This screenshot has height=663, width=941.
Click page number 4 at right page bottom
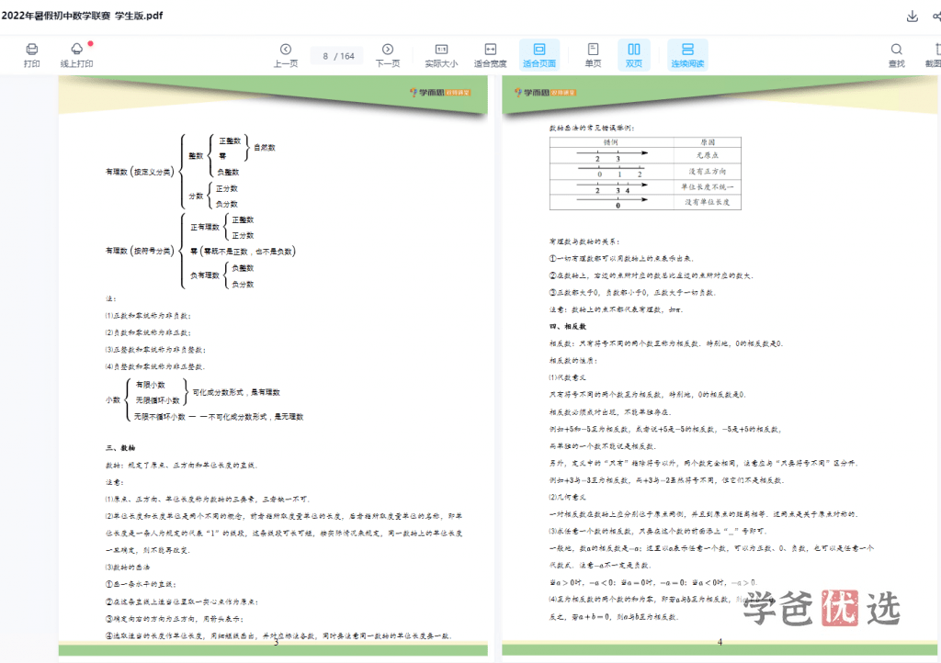[720, 642]
